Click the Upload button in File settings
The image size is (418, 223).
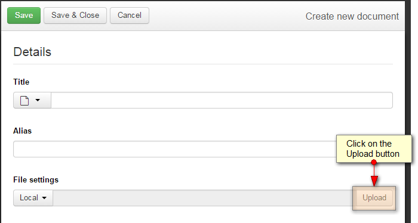click(374, 198)
